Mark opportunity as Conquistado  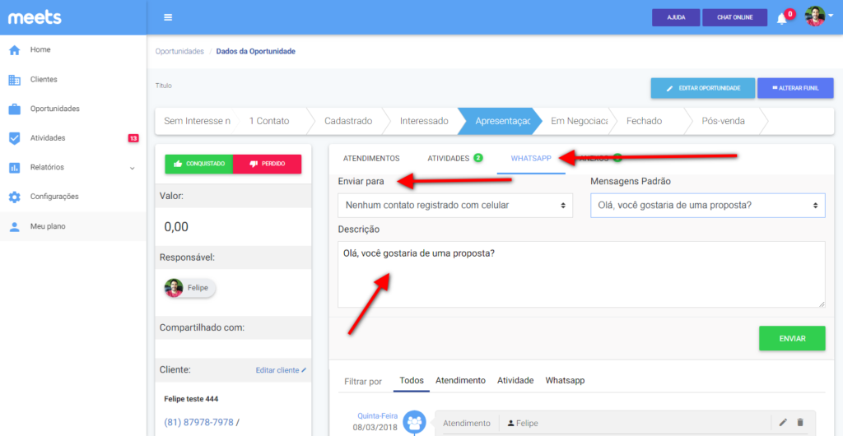pos(199,164)
